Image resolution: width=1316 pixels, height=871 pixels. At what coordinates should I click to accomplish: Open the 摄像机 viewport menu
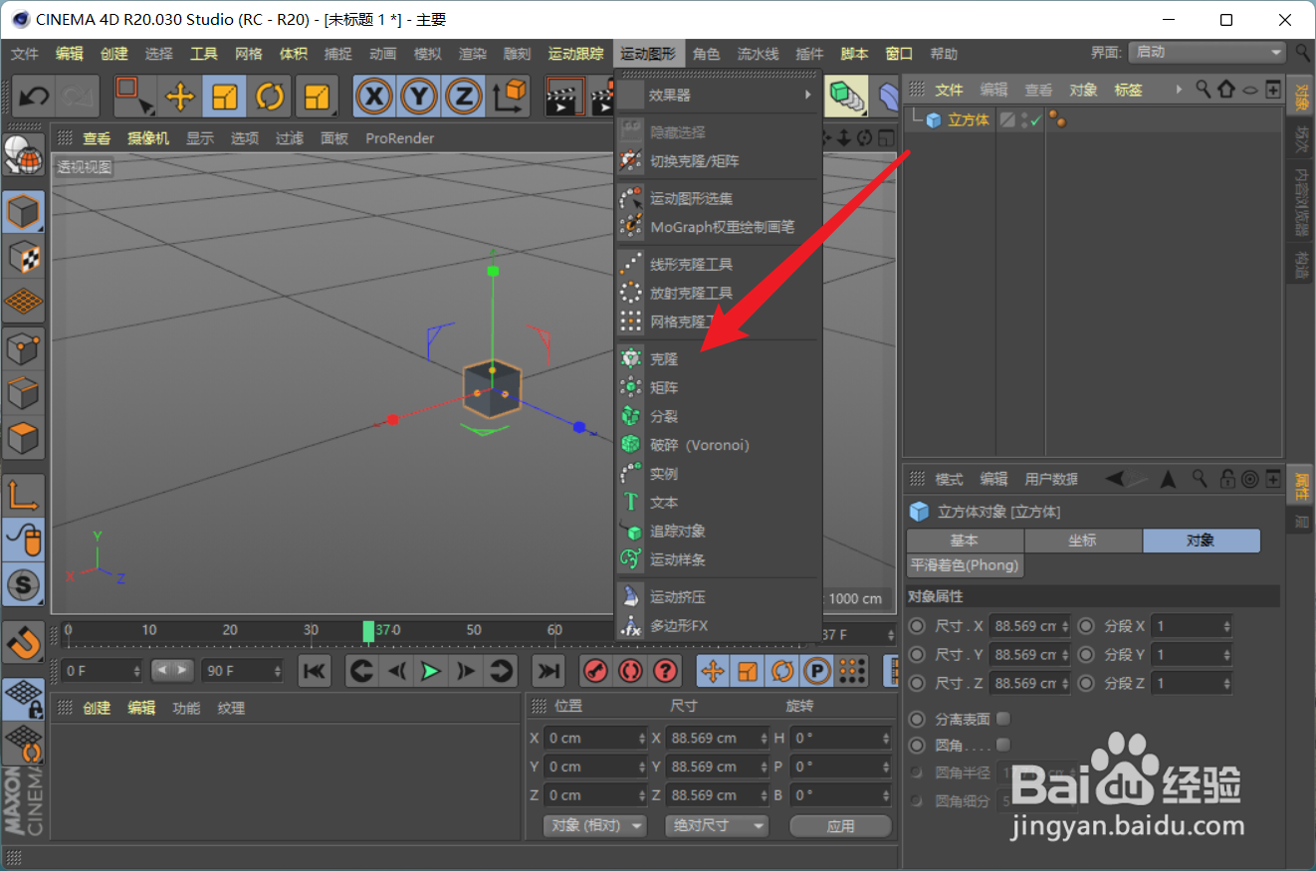click(147, 138)
